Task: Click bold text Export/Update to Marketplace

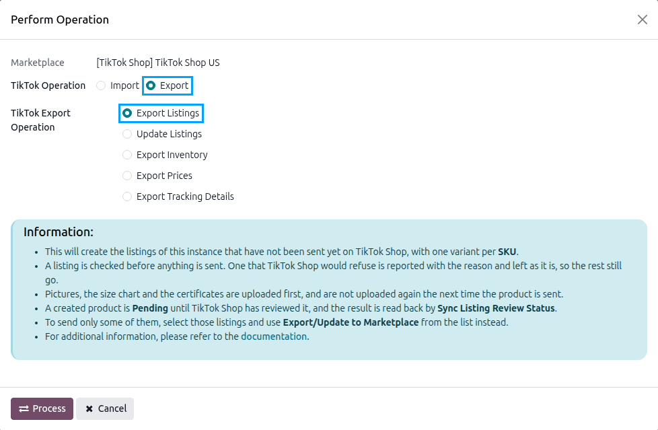Action: [x=351, y=322]
